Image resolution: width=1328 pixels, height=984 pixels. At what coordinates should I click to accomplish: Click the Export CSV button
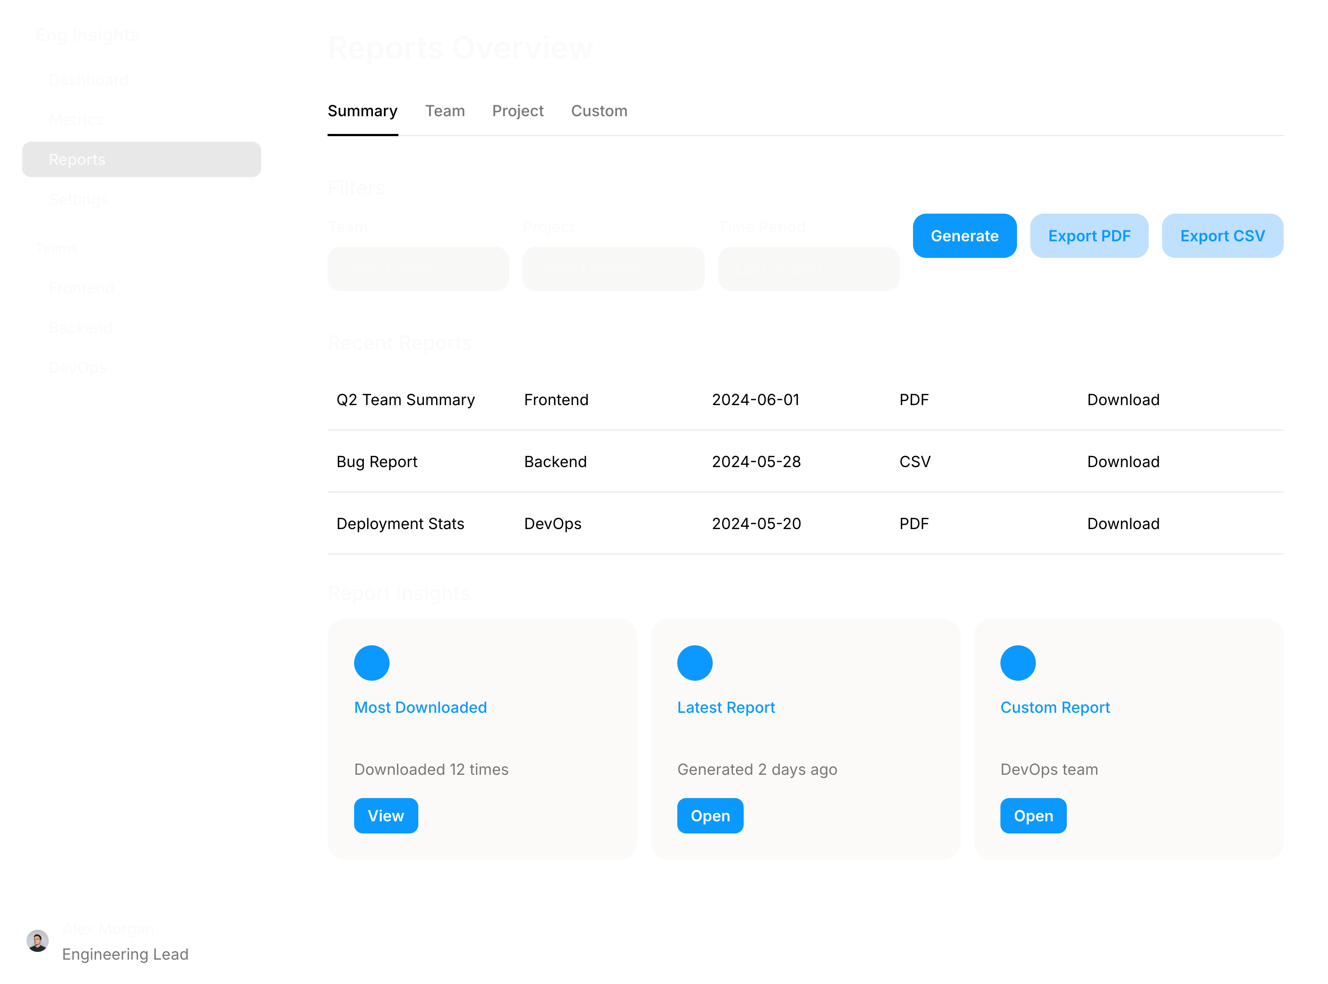[1222, 236]
